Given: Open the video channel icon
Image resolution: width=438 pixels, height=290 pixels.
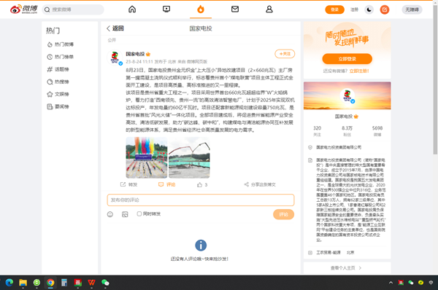Looking at the screenshot, I should tap(166, 9).
